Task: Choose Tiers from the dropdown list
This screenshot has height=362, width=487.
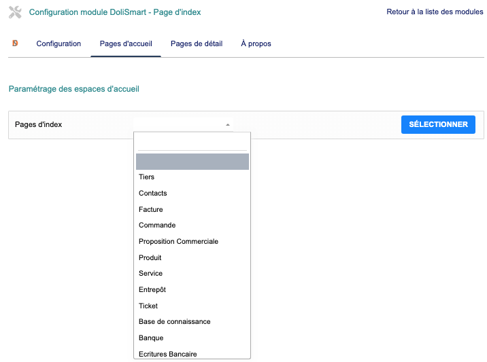Action: pyautogui.click(x=147, y=177)
